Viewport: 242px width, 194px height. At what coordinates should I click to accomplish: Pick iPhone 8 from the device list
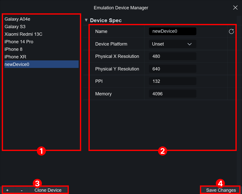(x=14, y=49)
